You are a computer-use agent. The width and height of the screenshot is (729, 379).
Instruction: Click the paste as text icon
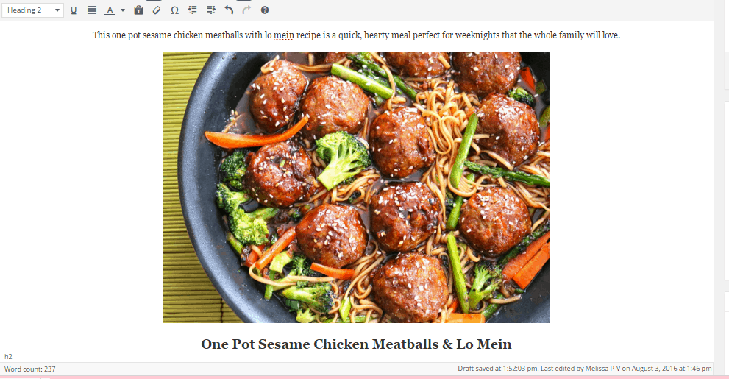[138, 10]
